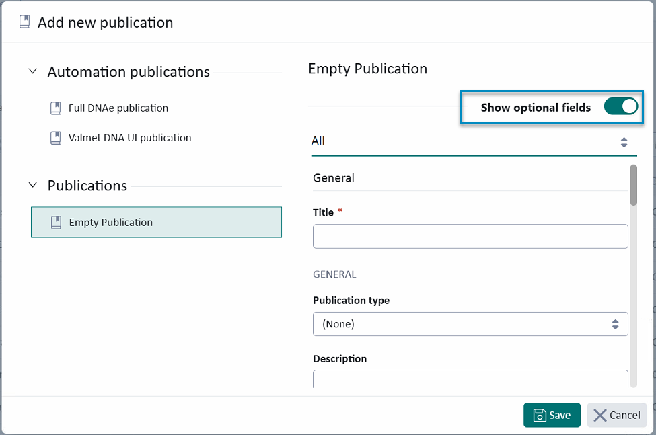
Task: Click the stepper arrows next to All
Action: (x=624, y=142)
